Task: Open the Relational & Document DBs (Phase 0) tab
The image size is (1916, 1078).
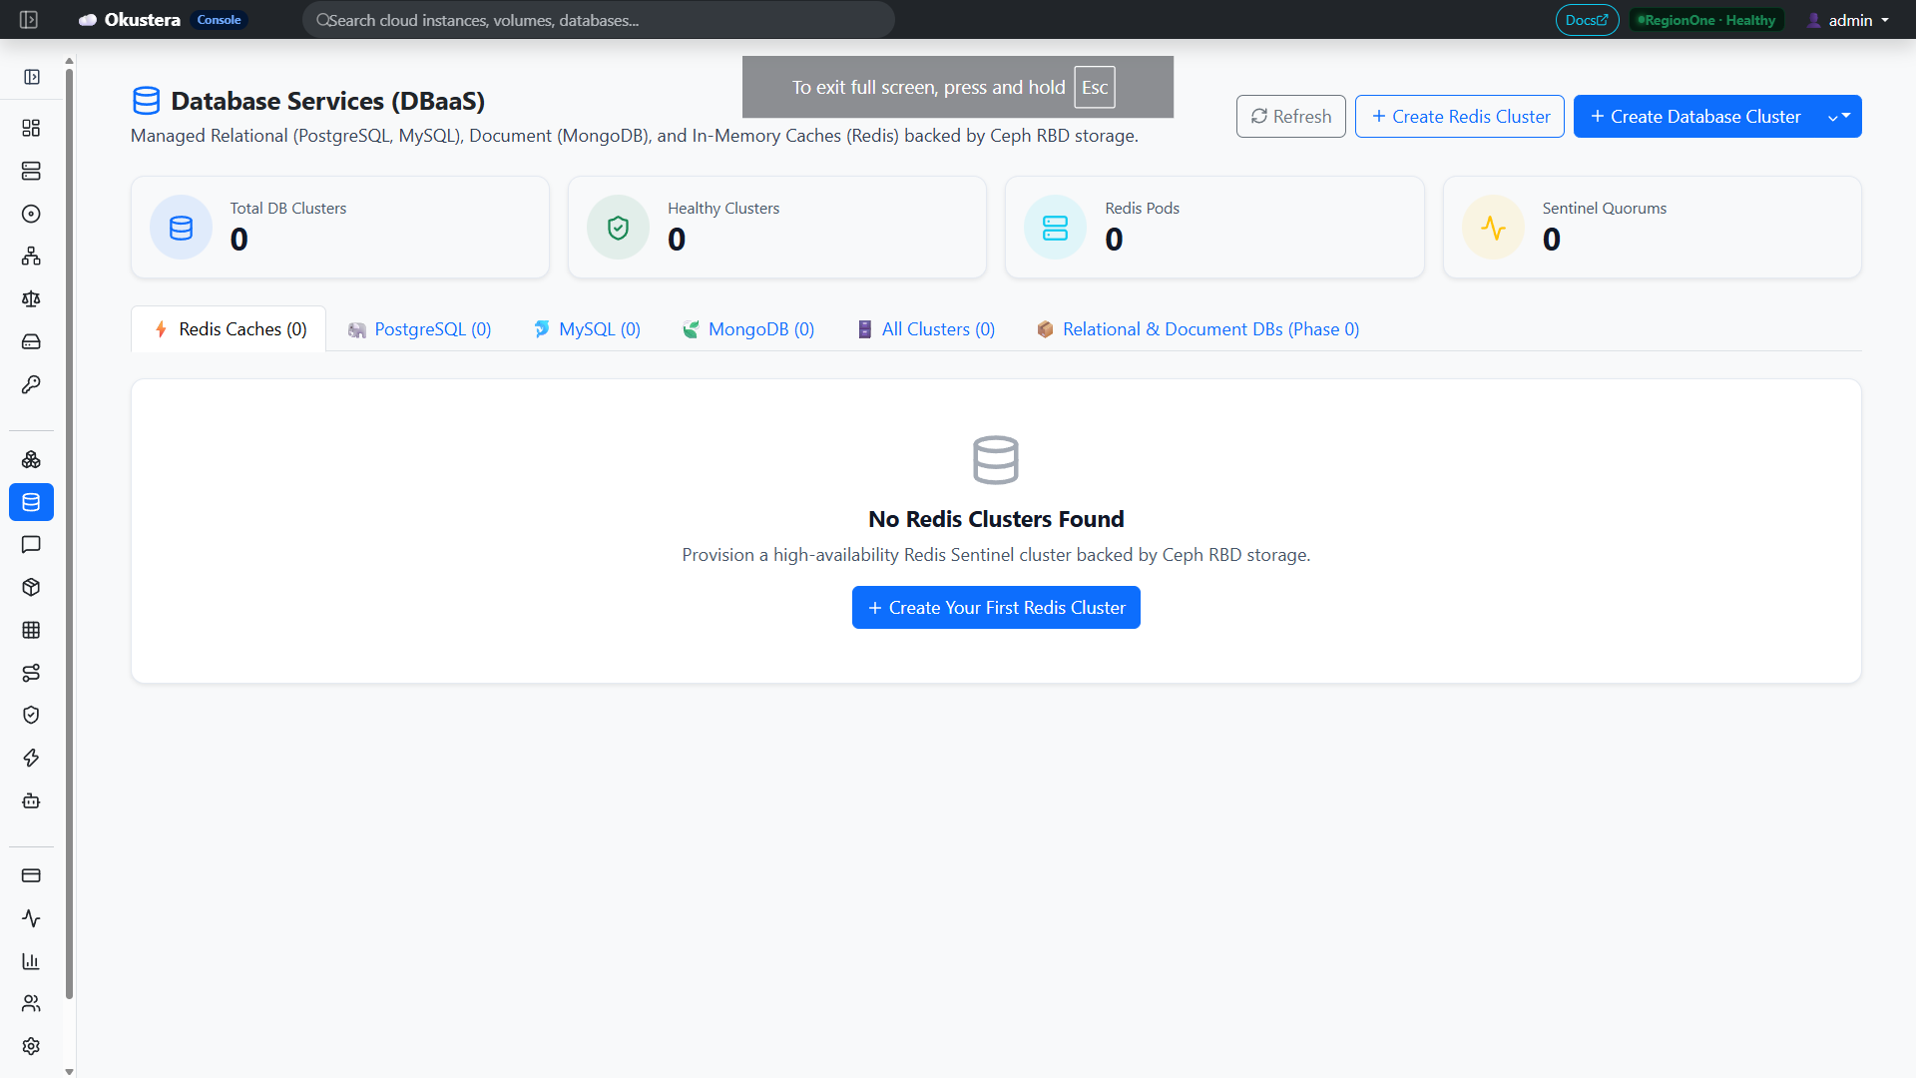Action: click(x=1198, y=329)
